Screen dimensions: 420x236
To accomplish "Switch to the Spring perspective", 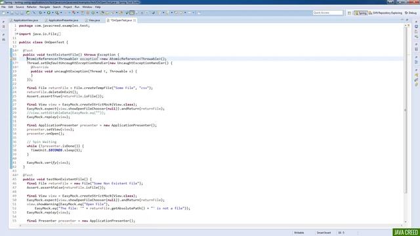I will click(x=360, y=13).
